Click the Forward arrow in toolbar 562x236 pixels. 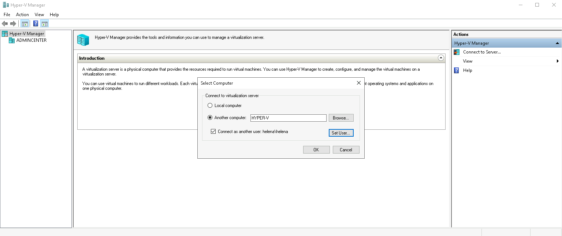click(x=13, y=24)
